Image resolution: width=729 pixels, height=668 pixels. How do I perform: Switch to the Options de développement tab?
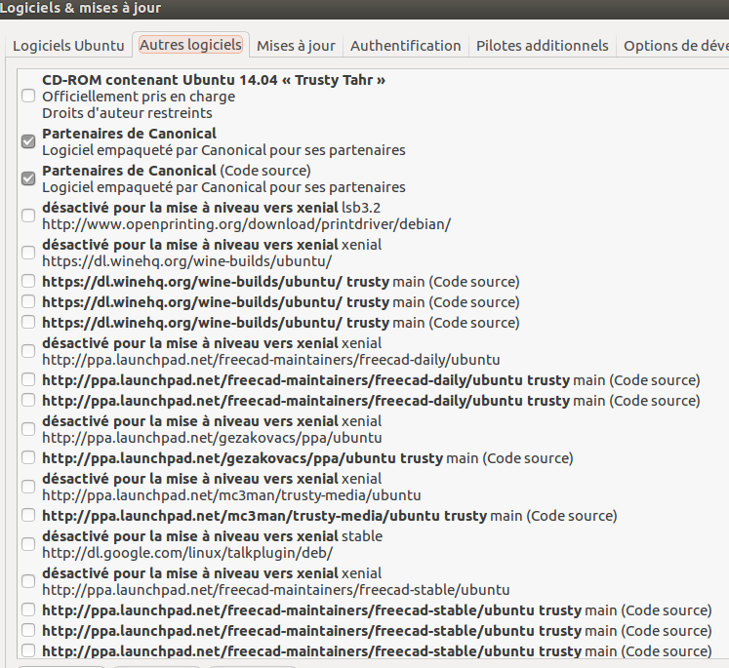675,46
